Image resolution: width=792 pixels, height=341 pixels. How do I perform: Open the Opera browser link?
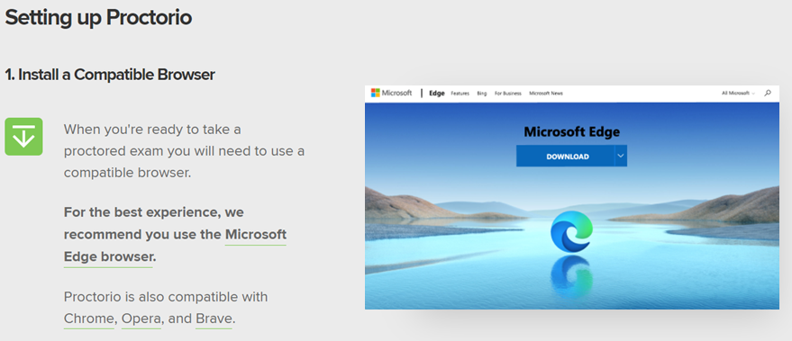141,319
